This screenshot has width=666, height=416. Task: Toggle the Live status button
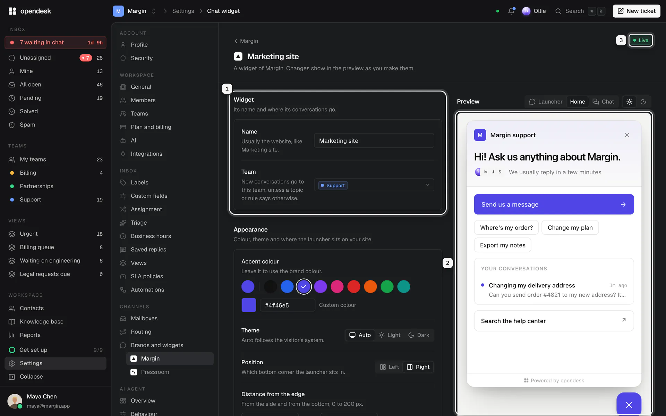coord(640,40)
